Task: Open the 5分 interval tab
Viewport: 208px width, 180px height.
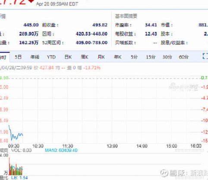Action: pyautogui.click(x=134, y=57)
